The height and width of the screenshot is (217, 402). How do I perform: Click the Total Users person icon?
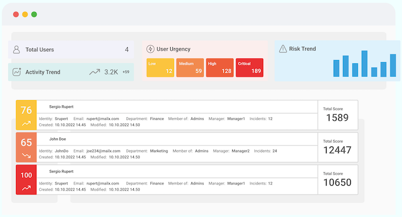17,50
